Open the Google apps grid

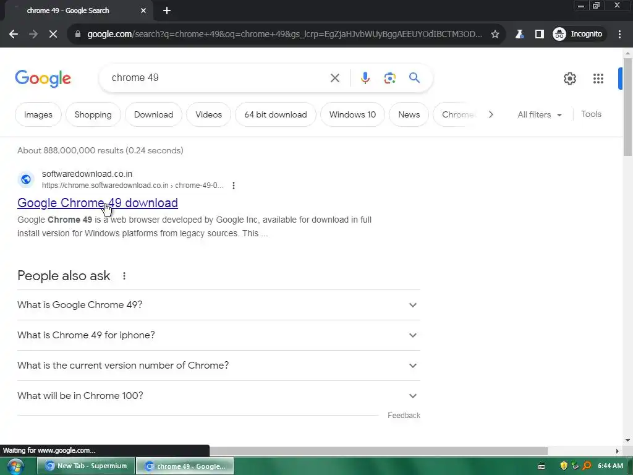click(598, 79)
